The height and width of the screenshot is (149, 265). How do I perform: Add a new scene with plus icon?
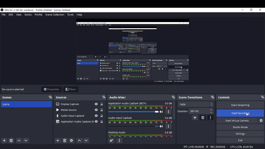pyautogui.click(x=4, y=140)
